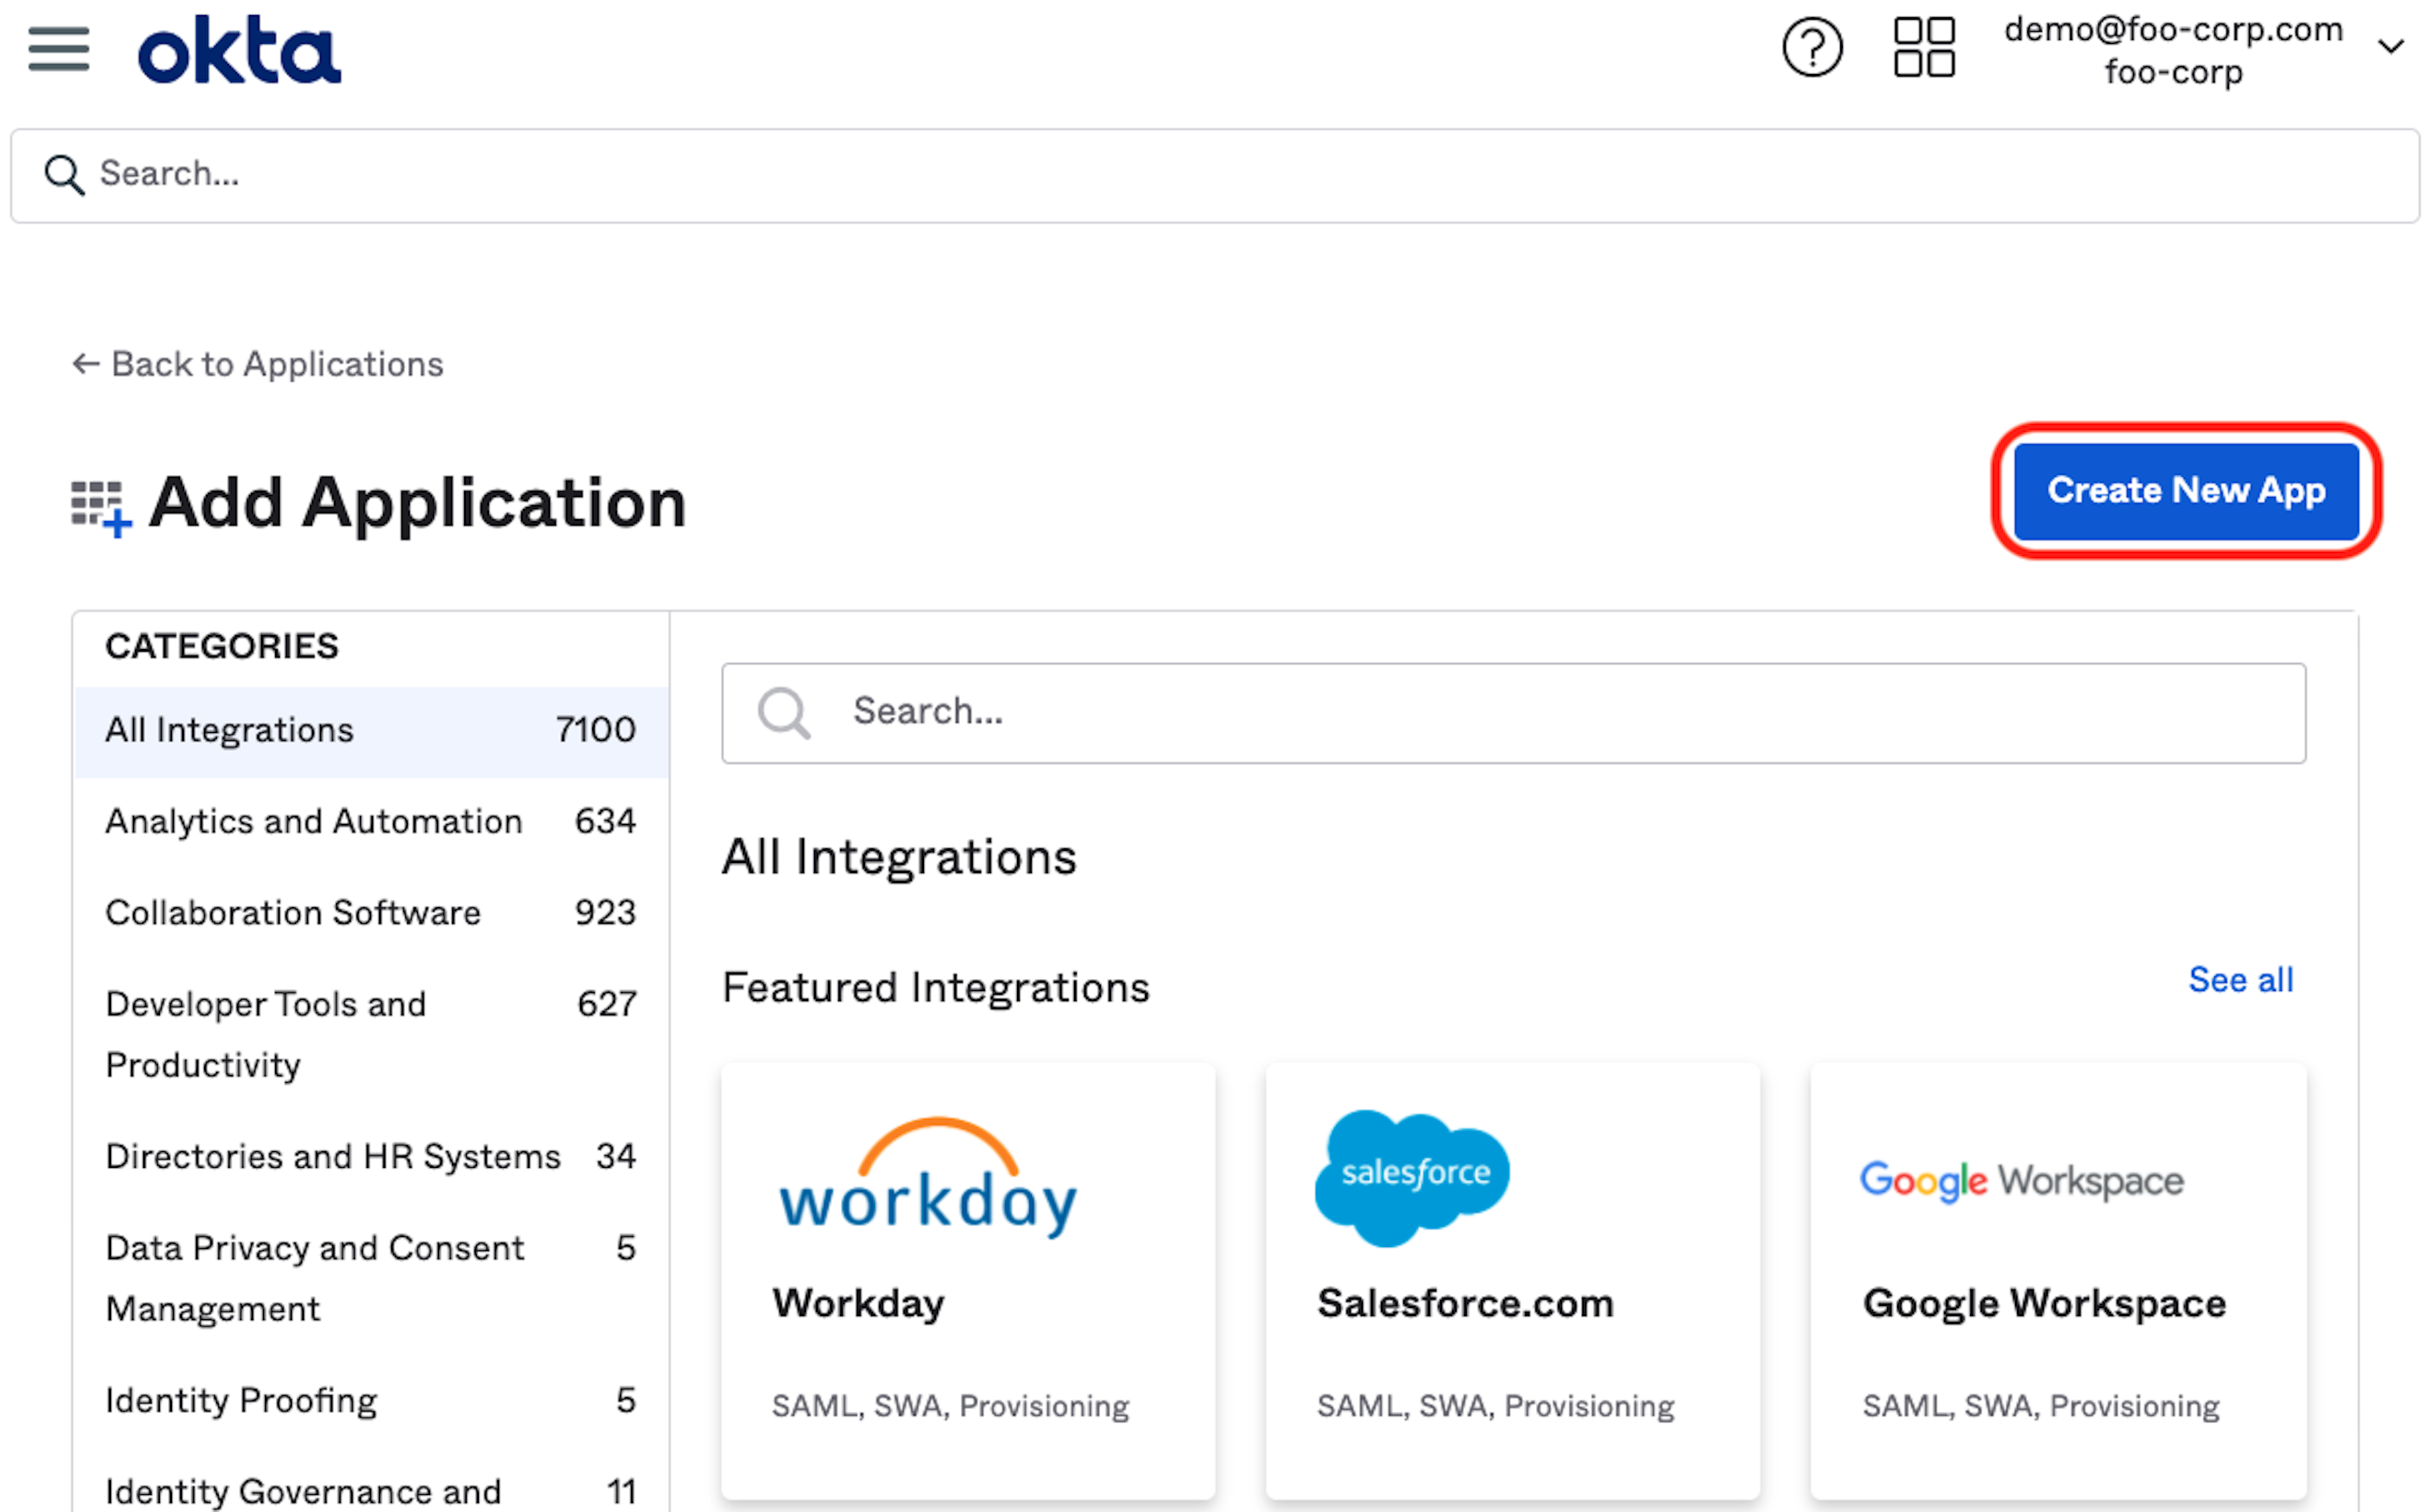This screenshot has height=1512, width=2435.
Task: Click the Okta logo
Action: [239, 50]
